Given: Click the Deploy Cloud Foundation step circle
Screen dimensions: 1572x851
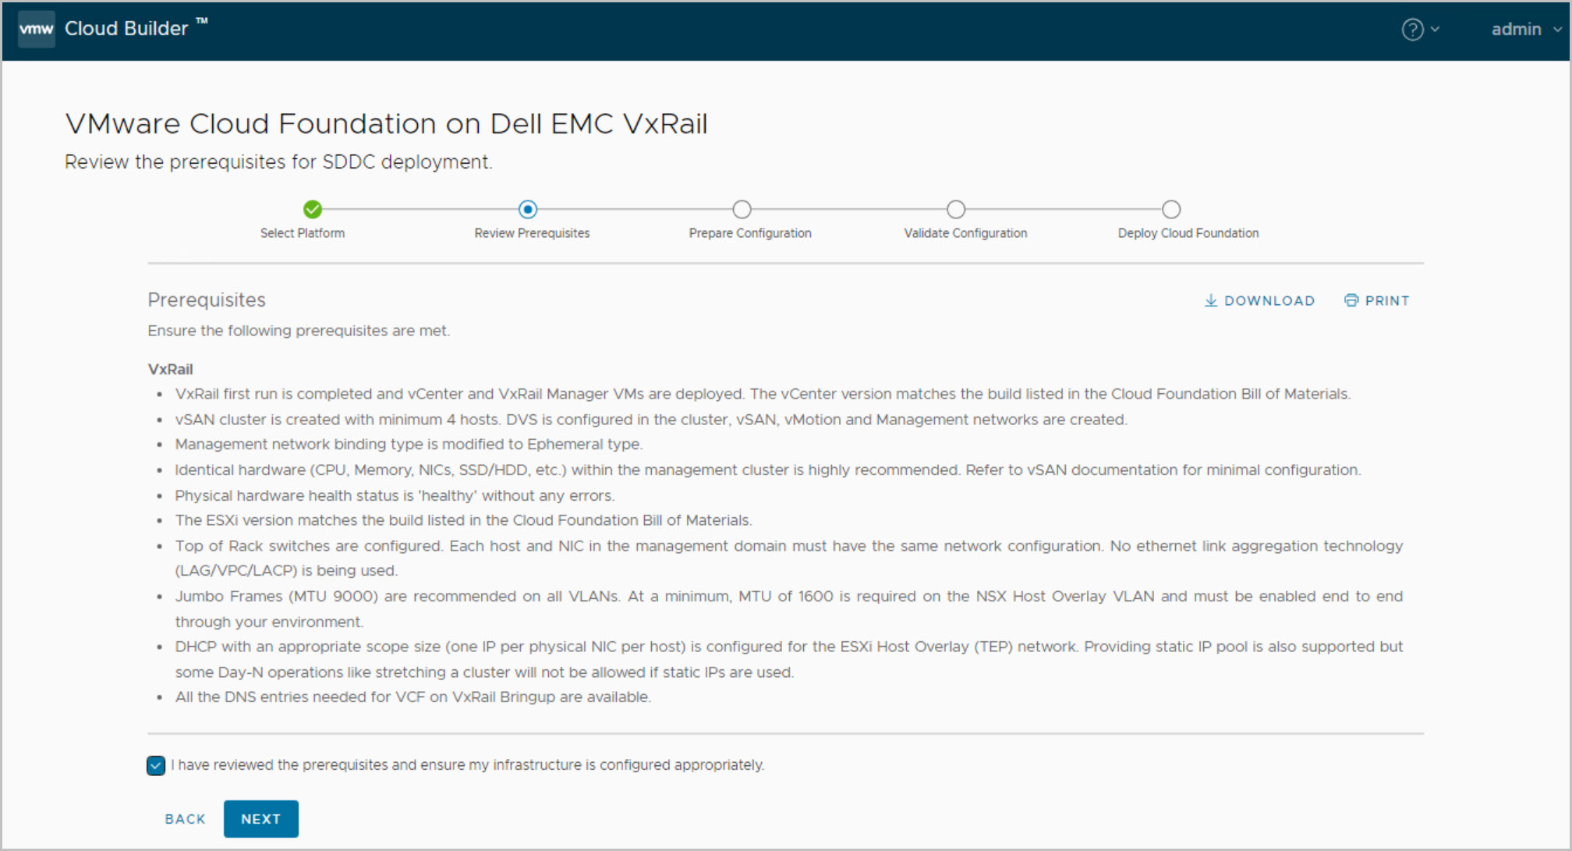Looking at the screenshot, I should (x=1170, y=209).
